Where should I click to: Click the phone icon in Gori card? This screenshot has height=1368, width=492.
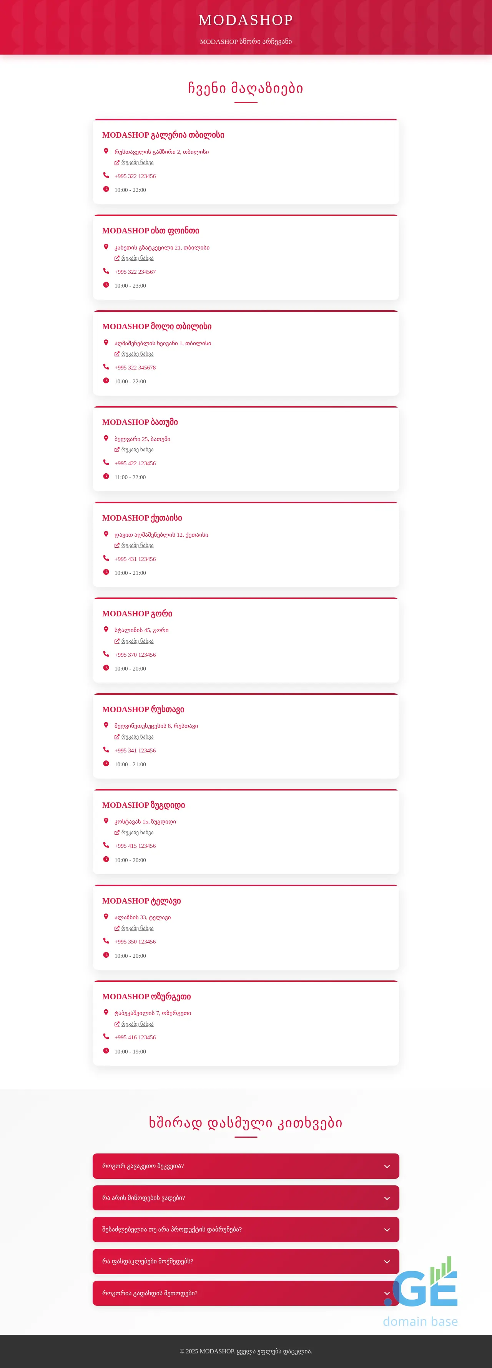(106, 654)
